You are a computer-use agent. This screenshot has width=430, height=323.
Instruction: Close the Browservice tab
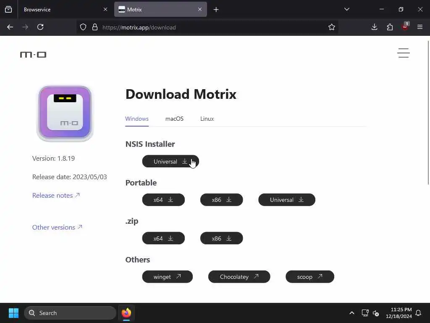pyautogui.click(x=105, y=10)
